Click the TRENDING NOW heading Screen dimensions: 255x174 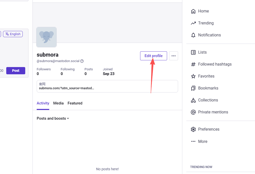tap(201, 167)
